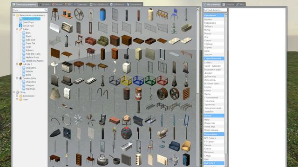Spawn the rusty oil drum prop
The width and height of the screenshot is (298, 167).
tap(127, 94)
